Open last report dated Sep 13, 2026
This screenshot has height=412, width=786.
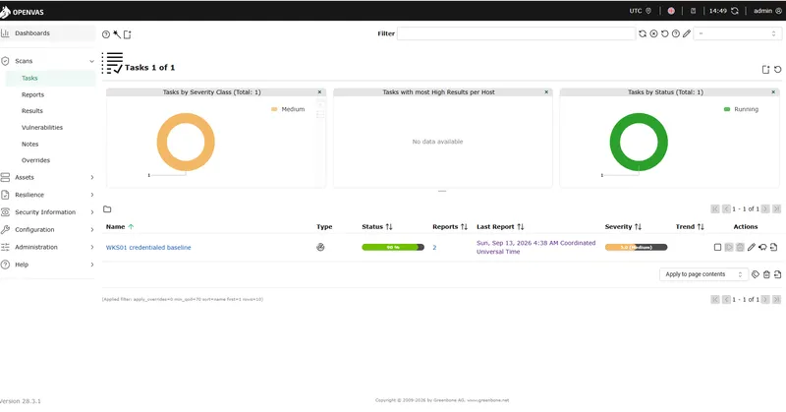535,247
